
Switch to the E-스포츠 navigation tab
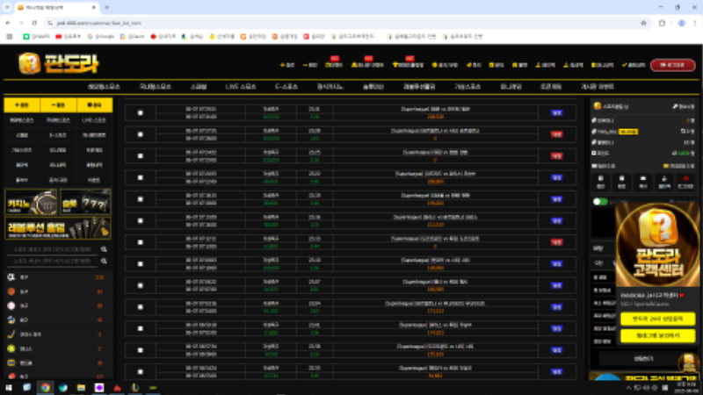tap(286, 88)
